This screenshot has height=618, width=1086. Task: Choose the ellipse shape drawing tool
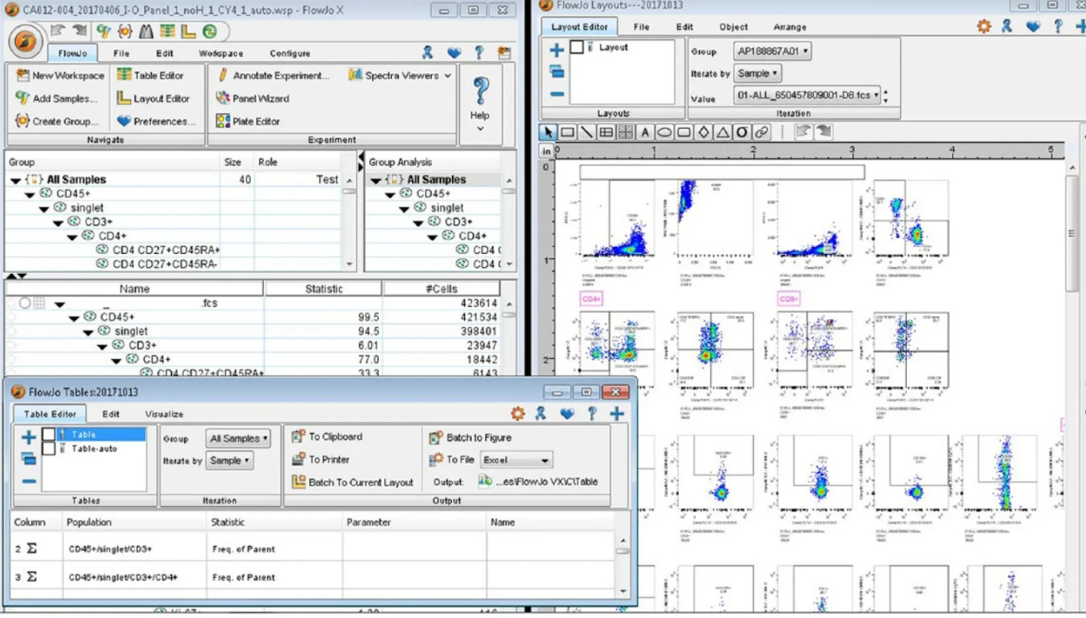(x=664, y=132)
